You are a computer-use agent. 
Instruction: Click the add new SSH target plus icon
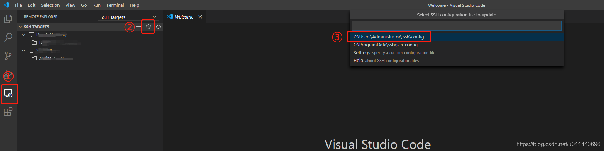pos(138,27)
